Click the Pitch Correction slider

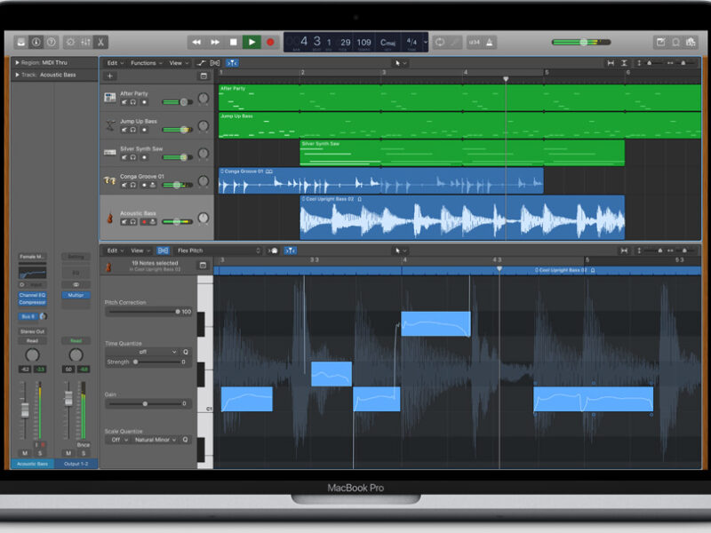[x=142, y=312]
